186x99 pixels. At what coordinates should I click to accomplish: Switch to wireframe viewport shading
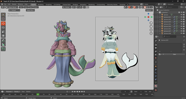(143, 7)
